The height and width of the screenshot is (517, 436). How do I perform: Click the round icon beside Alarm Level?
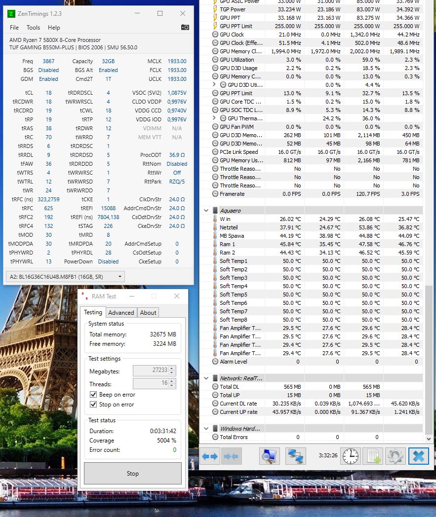pyautogui.click(x=215, y=362)
